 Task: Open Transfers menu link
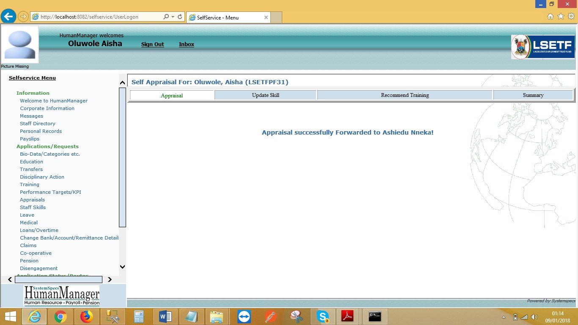click(x=31, y=169)
